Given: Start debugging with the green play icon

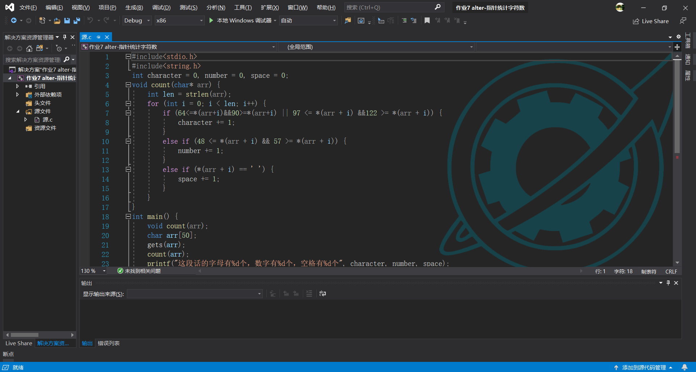Looking at the screenshot, I should pos(211,21).
